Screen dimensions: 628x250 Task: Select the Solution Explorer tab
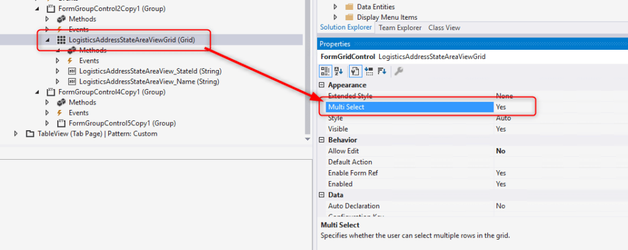click(346, 28)
